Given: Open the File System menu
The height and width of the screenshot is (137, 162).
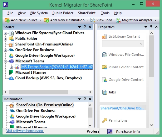Looking at the screenshot, I should click(x=39, y=13).
